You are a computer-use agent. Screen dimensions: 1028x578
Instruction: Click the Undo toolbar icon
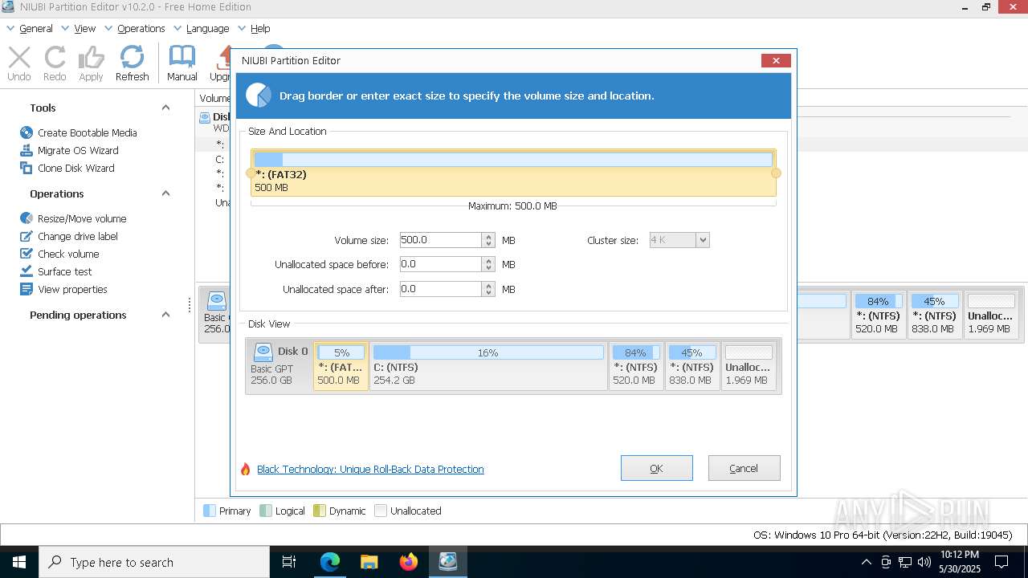tap(19, 63)
